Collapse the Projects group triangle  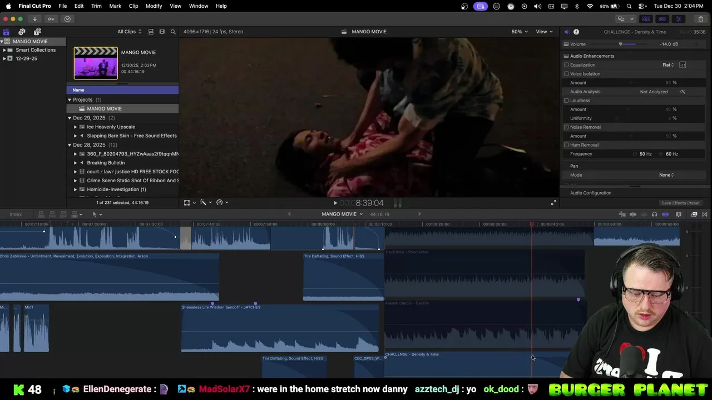pyautogui.click(x=70, y=100)
